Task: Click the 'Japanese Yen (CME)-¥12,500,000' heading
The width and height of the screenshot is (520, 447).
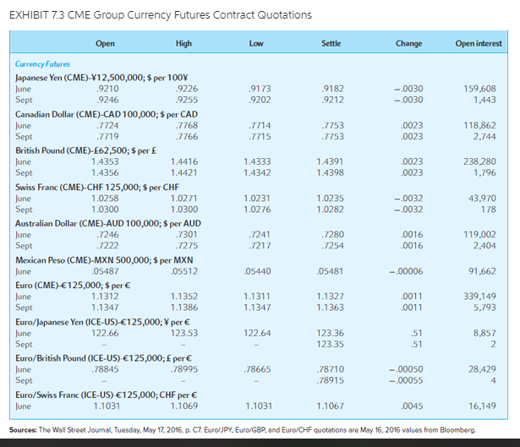Action: (x=101, y=78)
